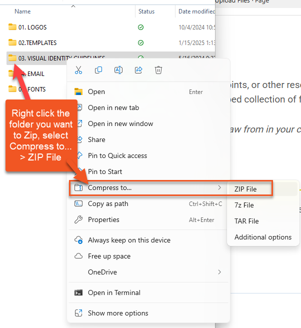Select ZIP File from the submenu
Screen dimensions: 301x328
tap(245, 189)
